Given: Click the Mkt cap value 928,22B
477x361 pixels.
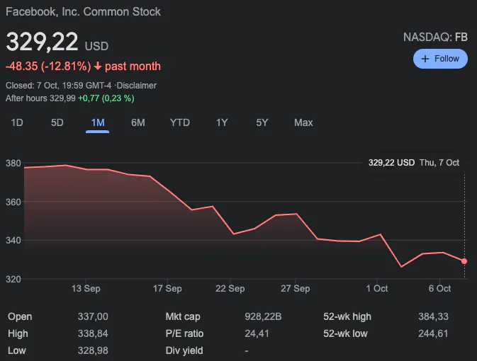Looking at the screenshot, I should [x=263, y=316].
